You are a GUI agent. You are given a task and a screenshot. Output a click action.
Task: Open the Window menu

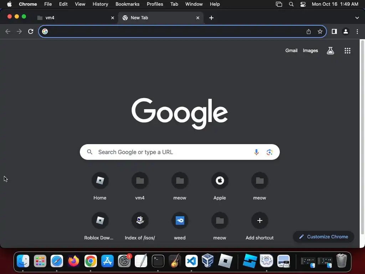click(x=194, y=4)
